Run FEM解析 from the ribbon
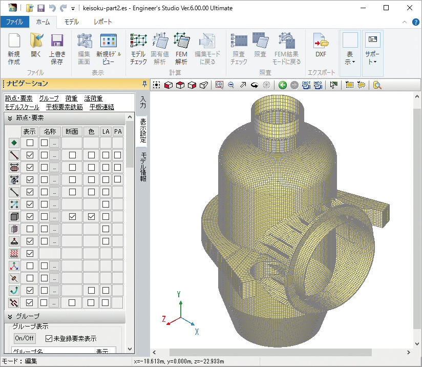 click(x=181, y=49)
